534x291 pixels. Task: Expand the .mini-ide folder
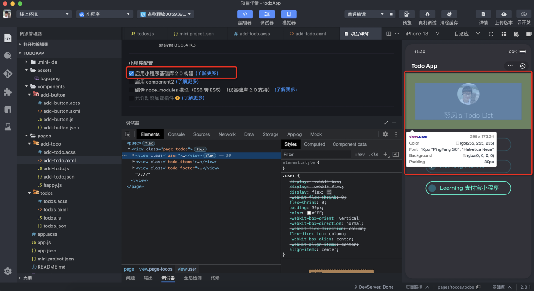26,62
